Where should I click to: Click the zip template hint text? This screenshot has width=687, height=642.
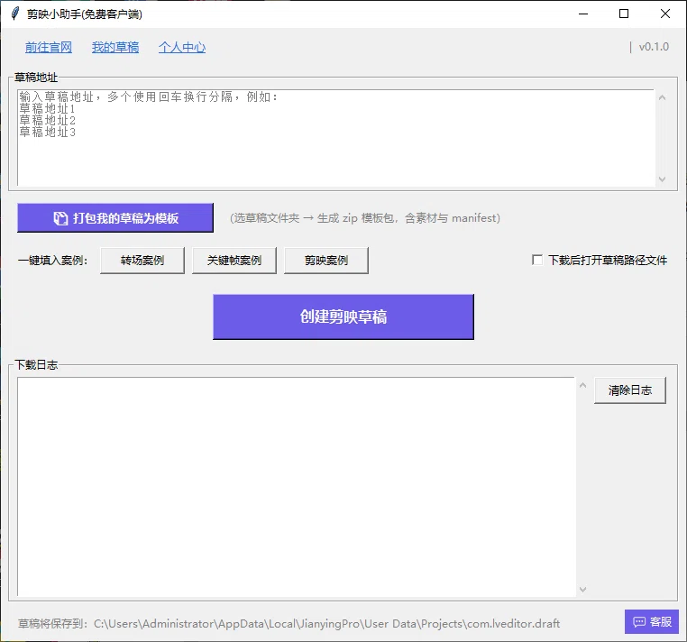(365, 218)
